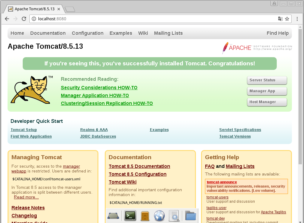This screenshot has height=223, width=304.
Task: Open the blue folder icon in the dock
Action: point(190,215)
